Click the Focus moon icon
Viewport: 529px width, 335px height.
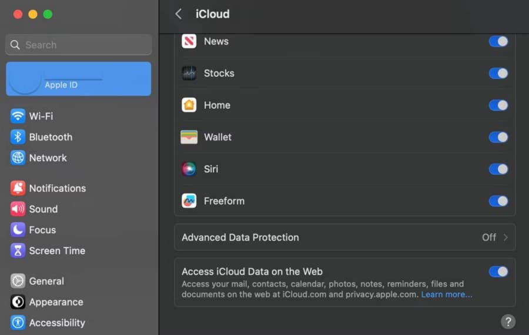pyautogui.click(x=18, y=230)
